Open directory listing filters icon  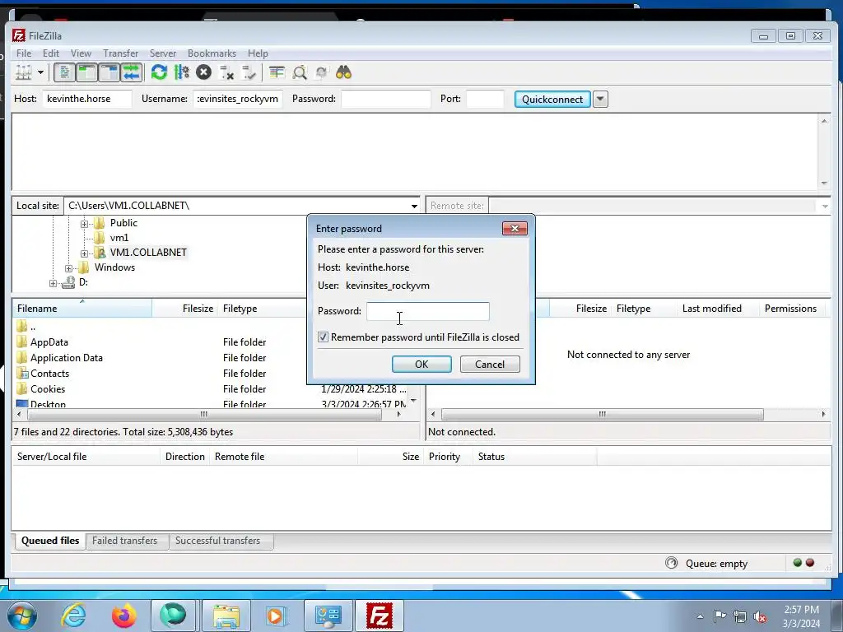[277, 72]
